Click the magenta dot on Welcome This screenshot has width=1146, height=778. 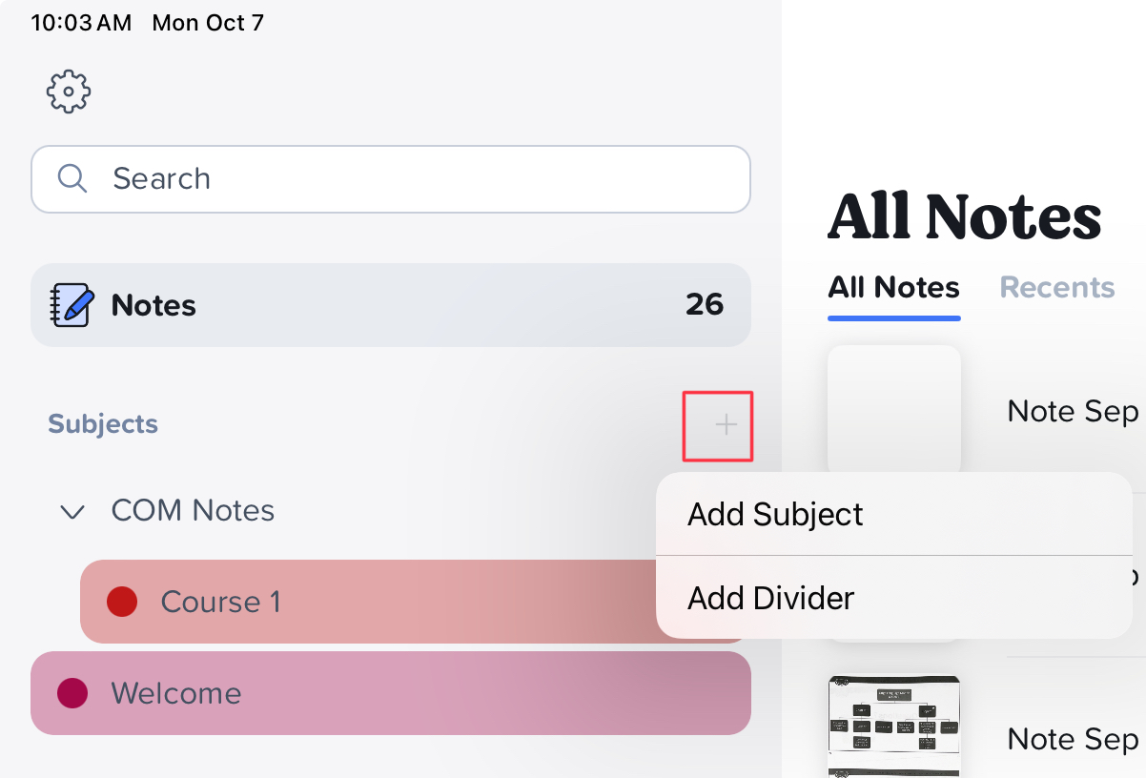point(72,693)
